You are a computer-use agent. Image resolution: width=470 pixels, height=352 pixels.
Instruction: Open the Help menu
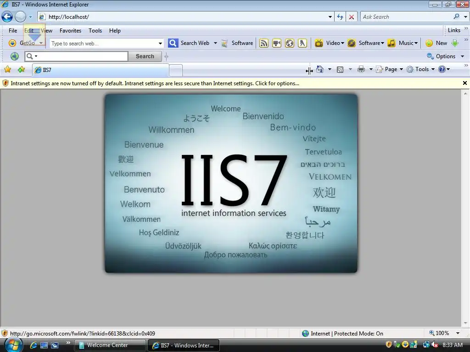click(x=115, y=31)
